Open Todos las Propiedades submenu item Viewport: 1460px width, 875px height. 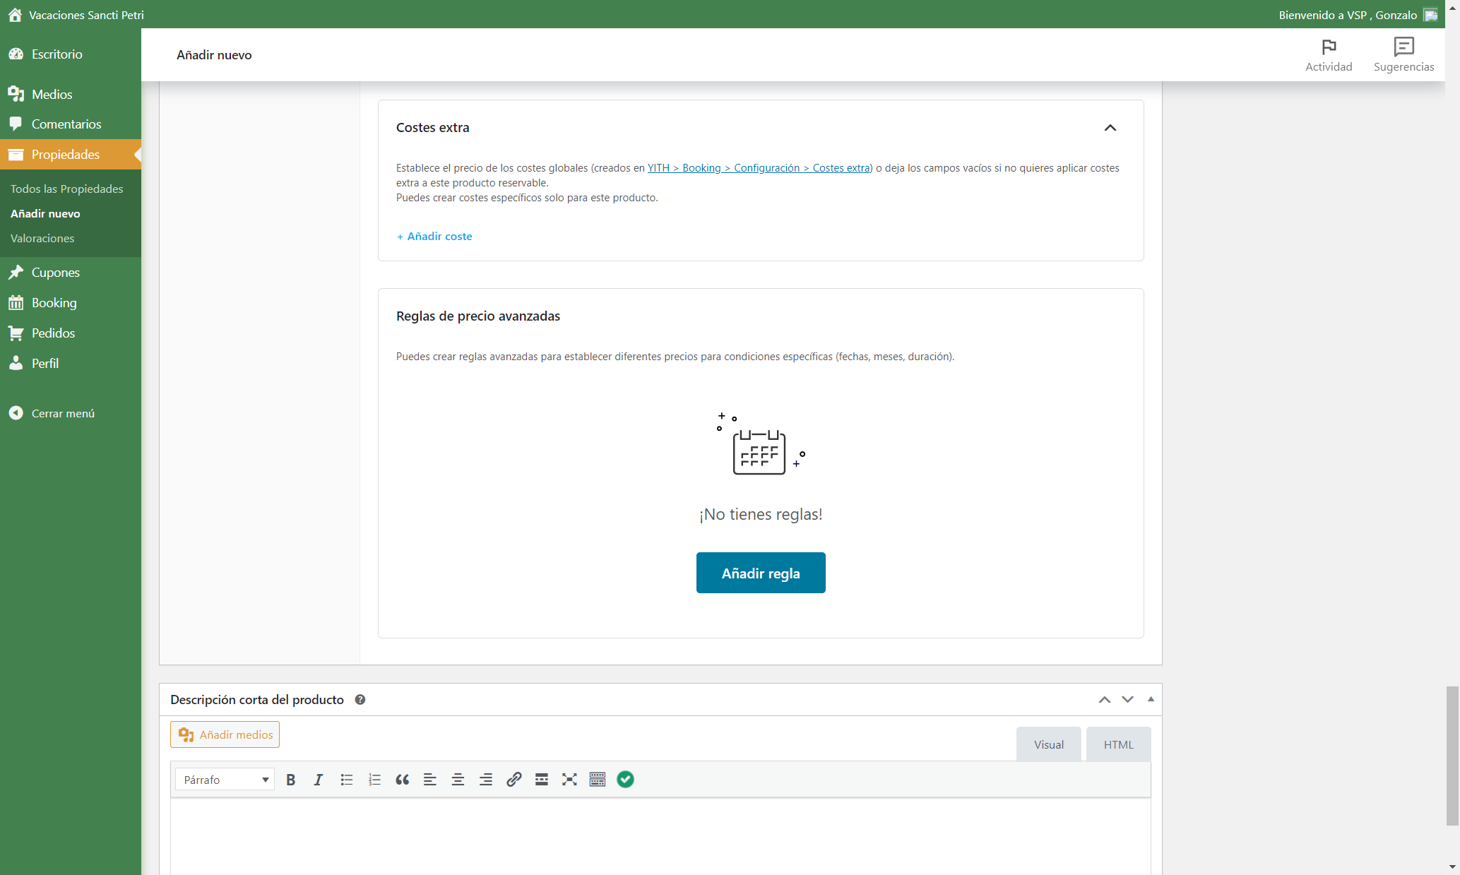click(67, 189)
